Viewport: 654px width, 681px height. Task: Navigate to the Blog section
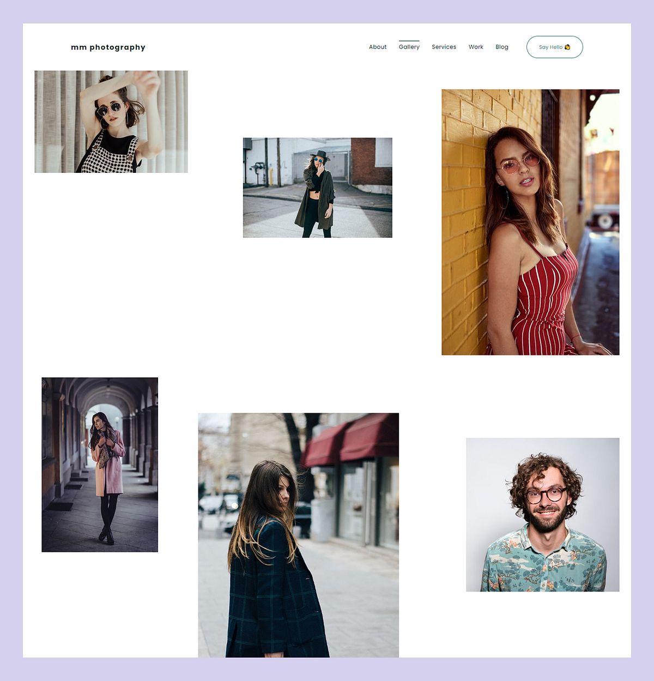[502, 47]
